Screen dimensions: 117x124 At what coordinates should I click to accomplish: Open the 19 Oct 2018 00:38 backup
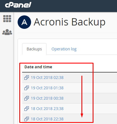(x=47, y=98)
